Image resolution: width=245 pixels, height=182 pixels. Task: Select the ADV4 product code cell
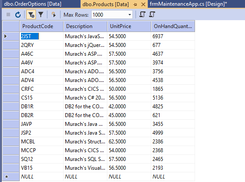click(x=42, y=80)
